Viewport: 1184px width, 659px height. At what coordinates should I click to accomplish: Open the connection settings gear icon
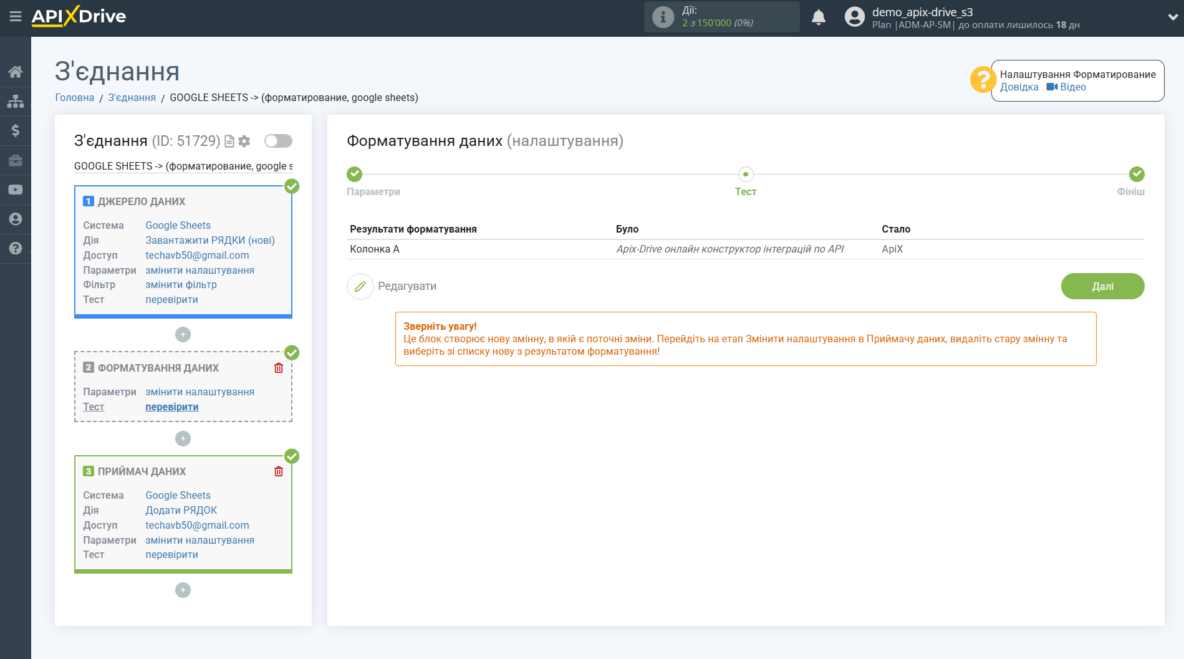(x=244, y=142)
